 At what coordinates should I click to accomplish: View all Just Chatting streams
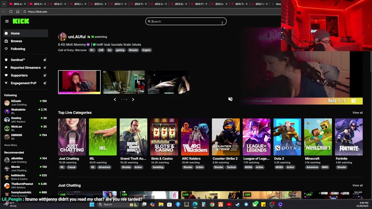click(x=357, y=185)
